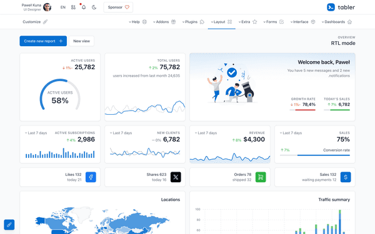Click the floating blue settings button

tap(9, 225)
